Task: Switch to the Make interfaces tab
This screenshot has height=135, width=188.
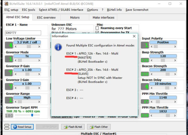Action: coord(104,18)
